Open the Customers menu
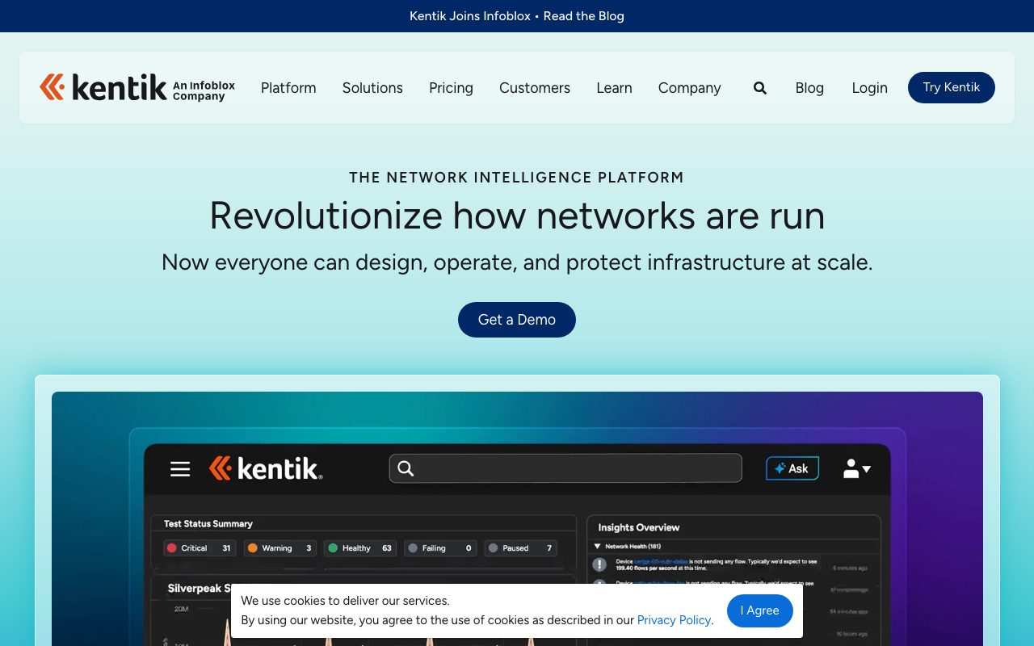 tap(535, 88)
